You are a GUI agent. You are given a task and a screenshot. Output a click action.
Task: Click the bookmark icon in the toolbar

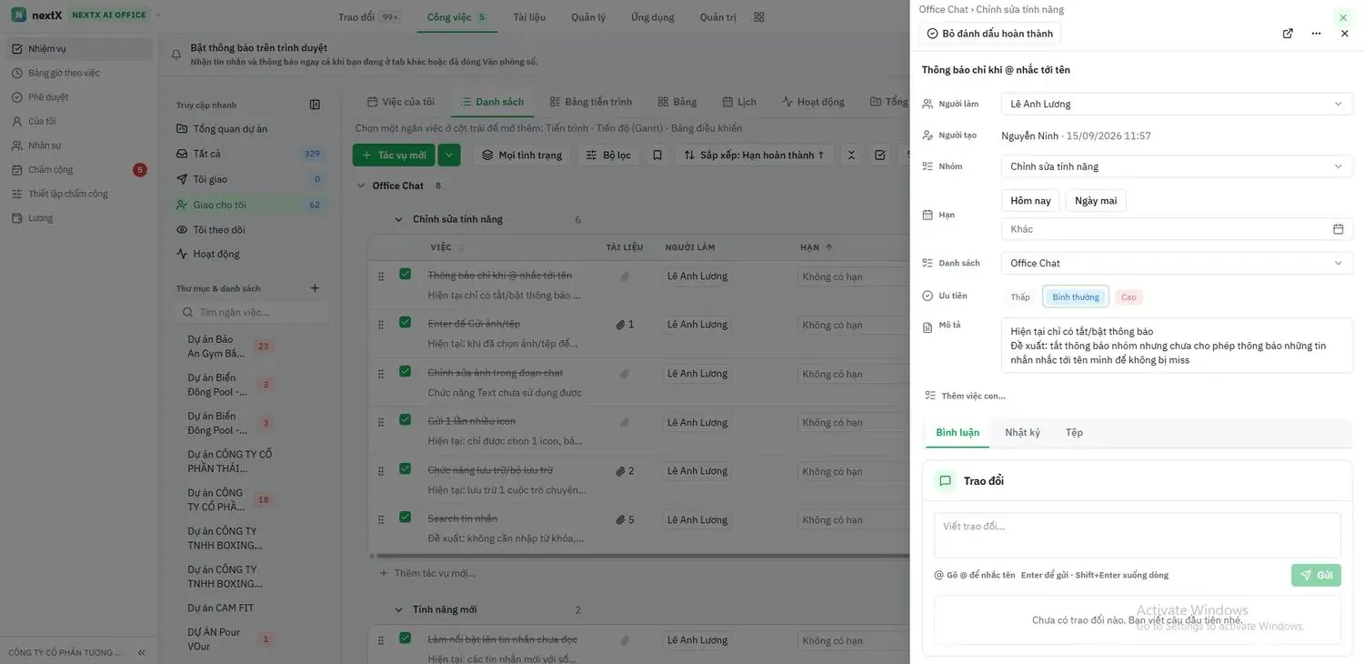[x=657, y=156]
